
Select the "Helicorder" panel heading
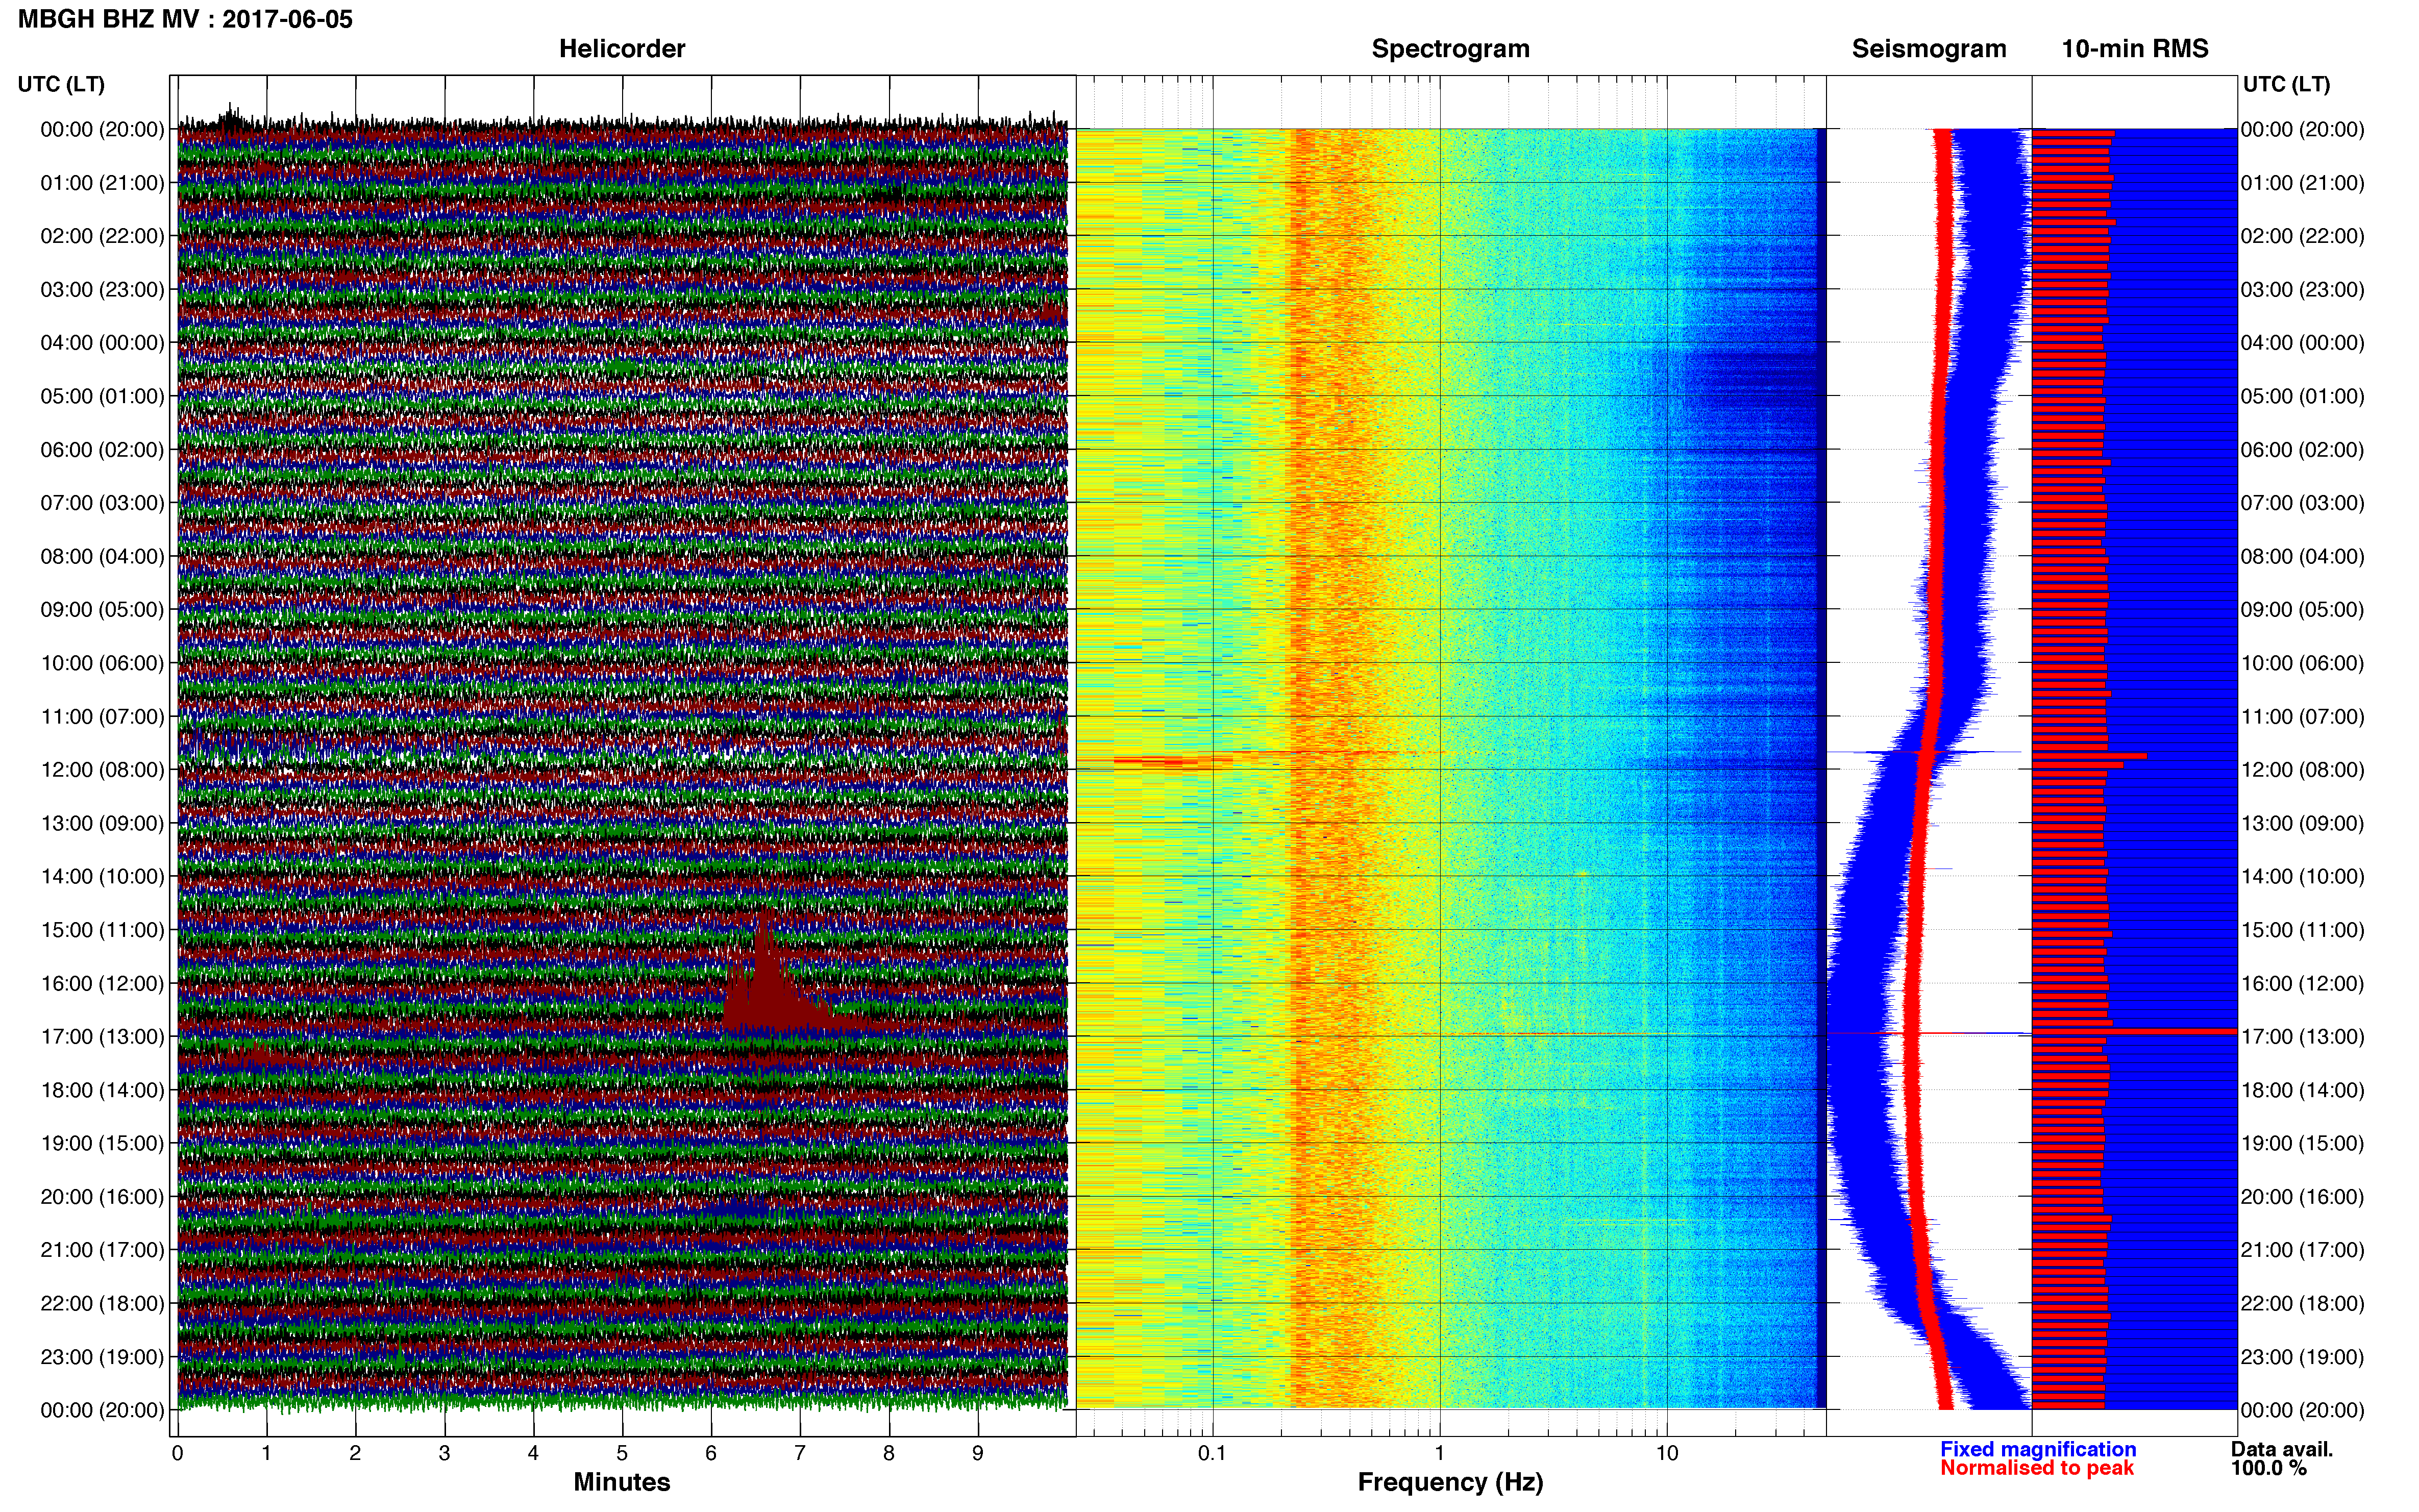pyautogui.click(x=622, y=49)
